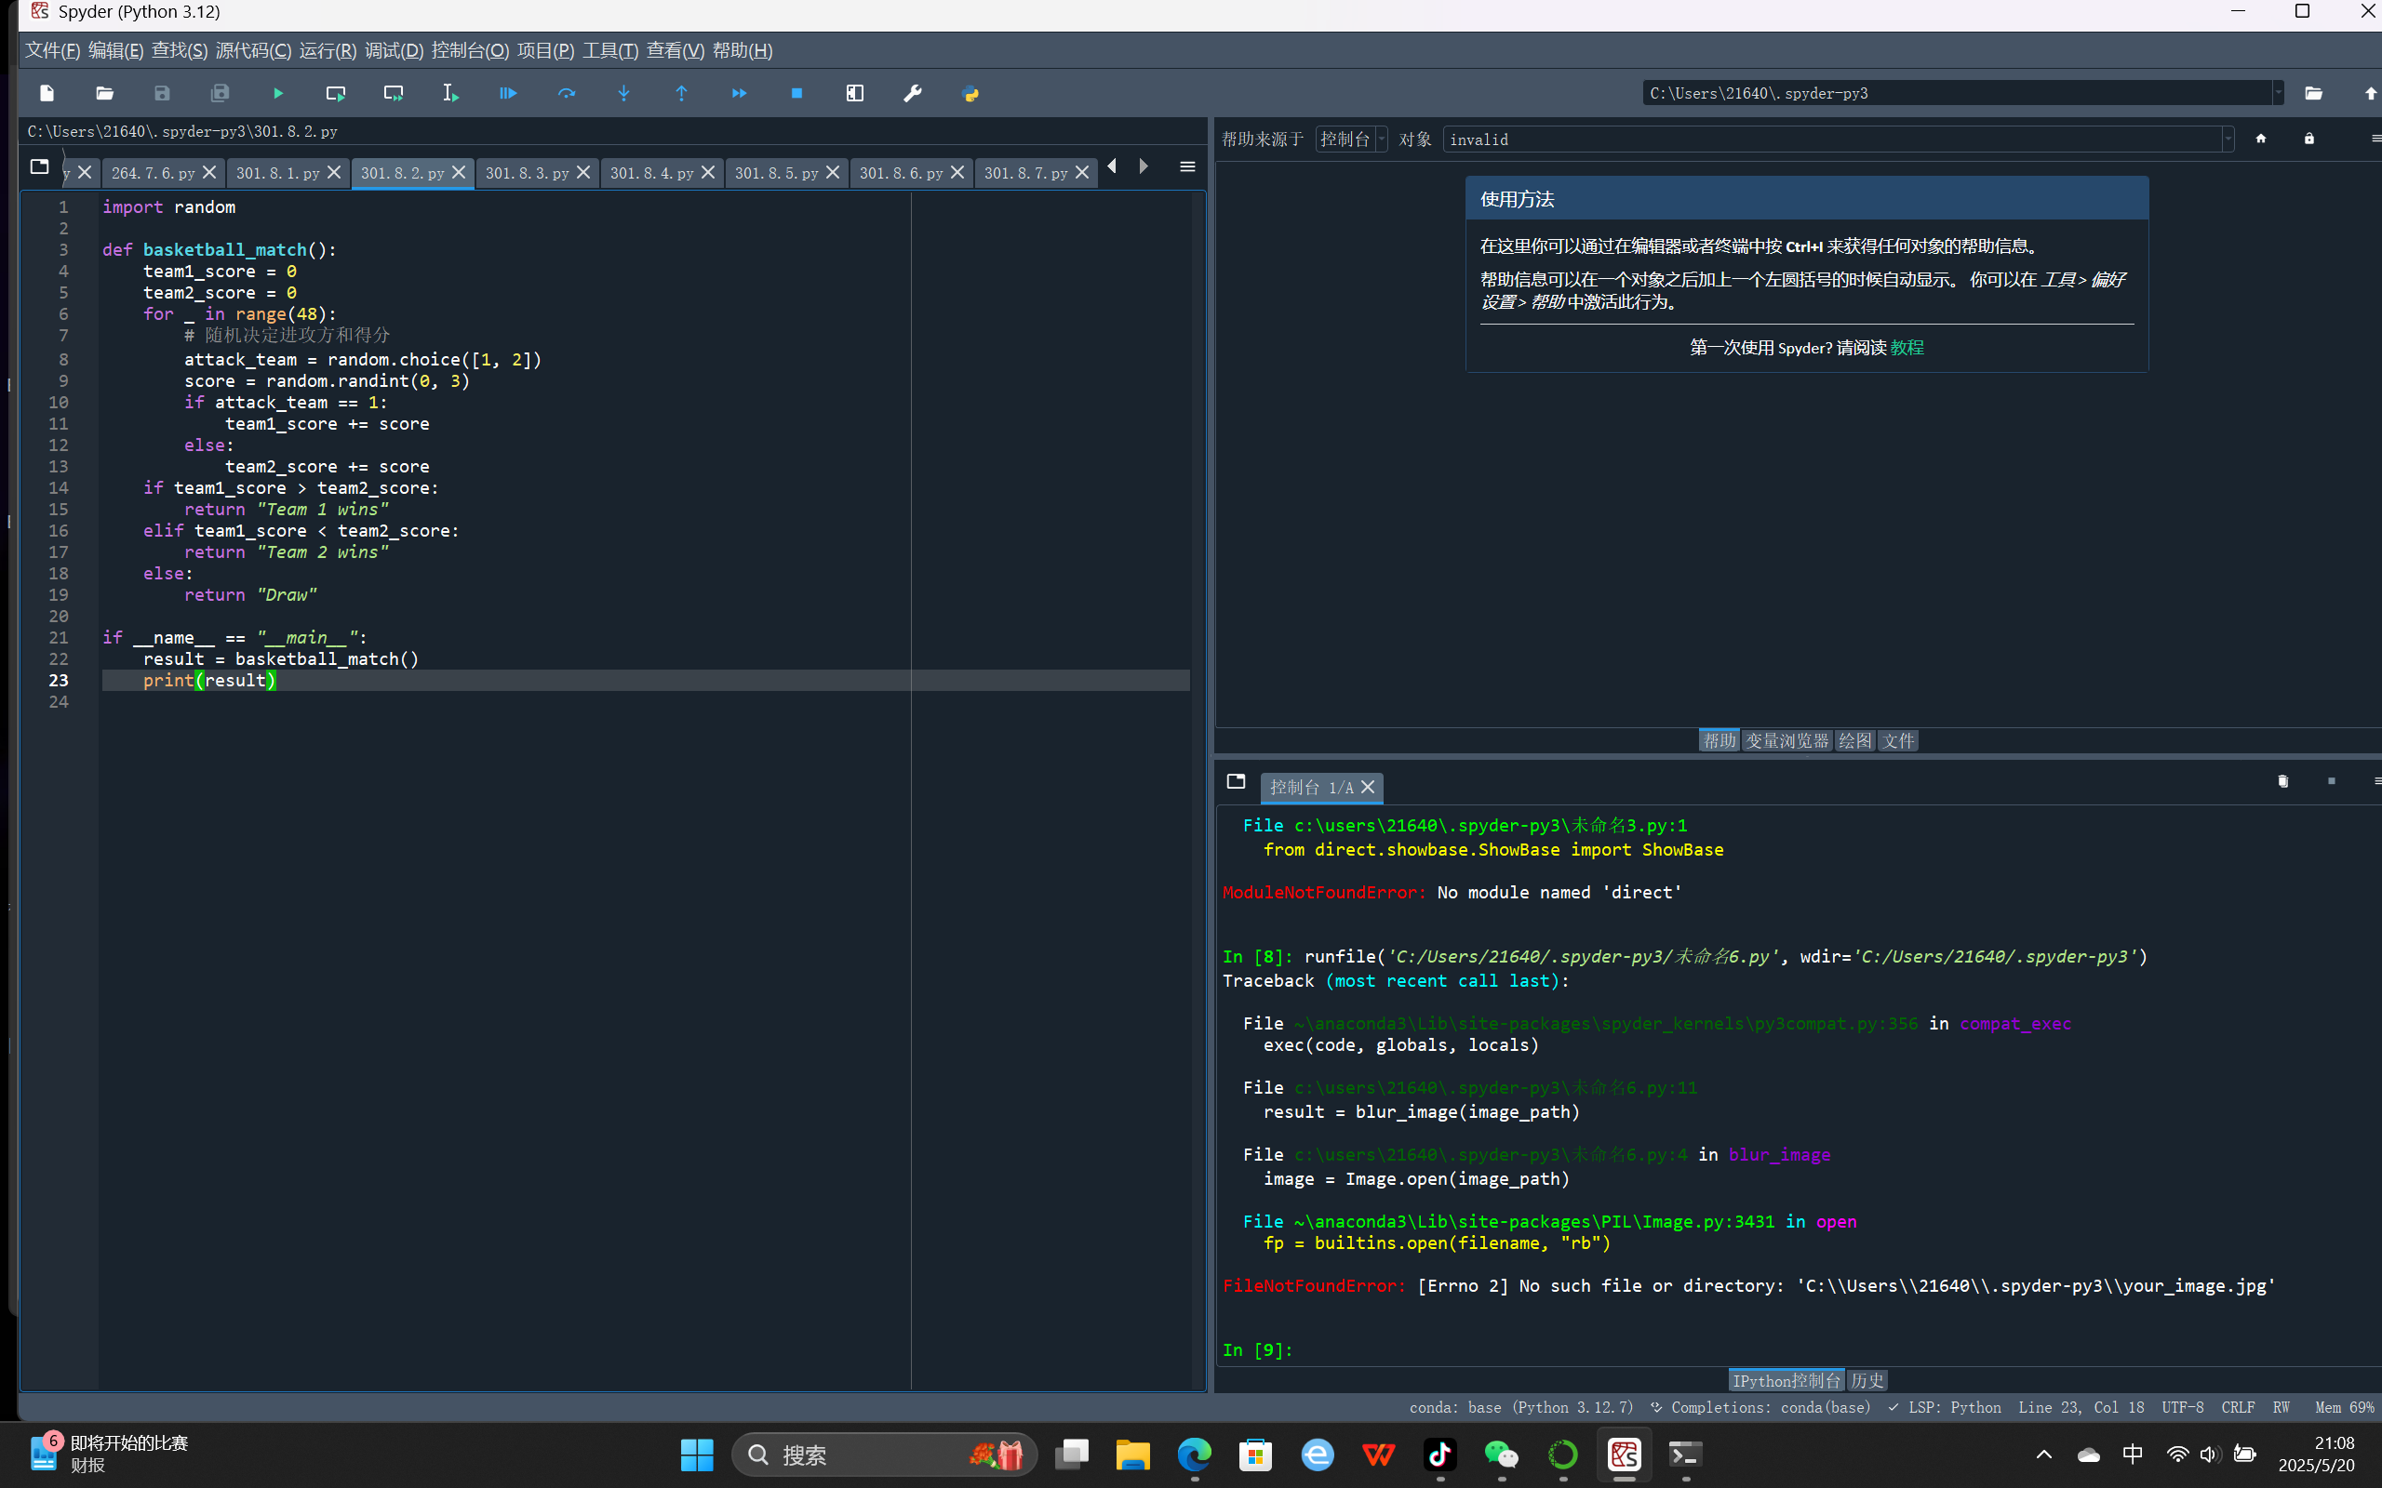Click the 对象 input field containing invalid
This screenshot has width=2382, height=1488.
[1831, 139]
